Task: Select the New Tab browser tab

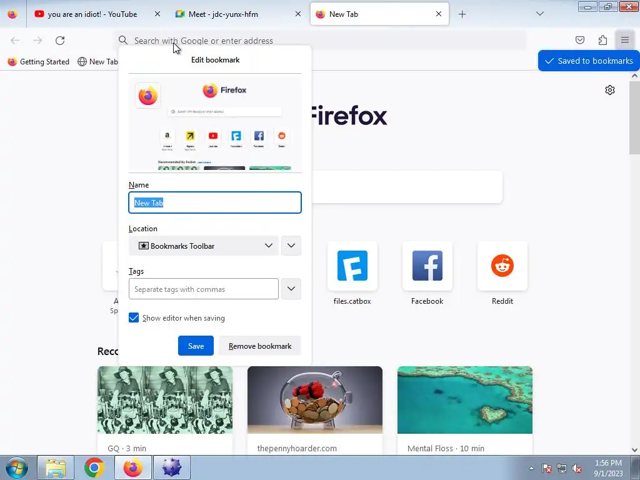Action: (379, 14)
